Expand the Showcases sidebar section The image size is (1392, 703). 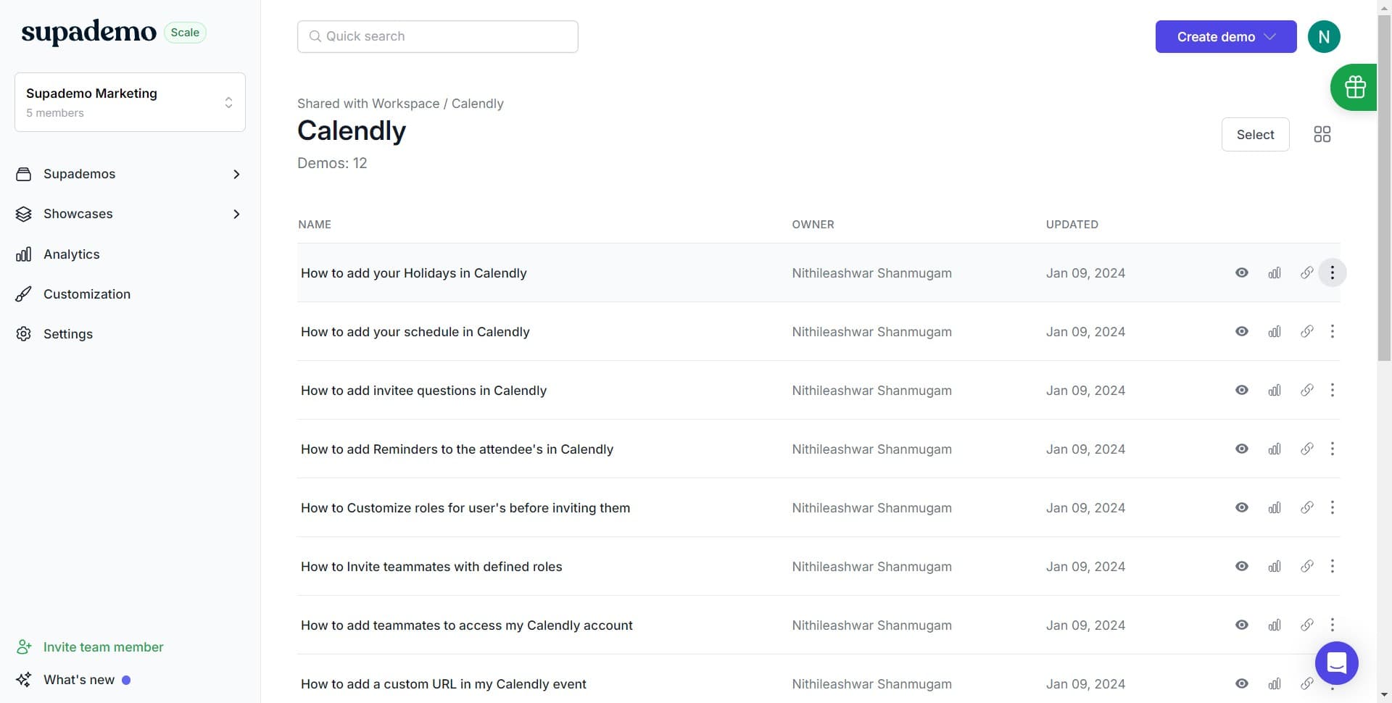coord(236,214)
